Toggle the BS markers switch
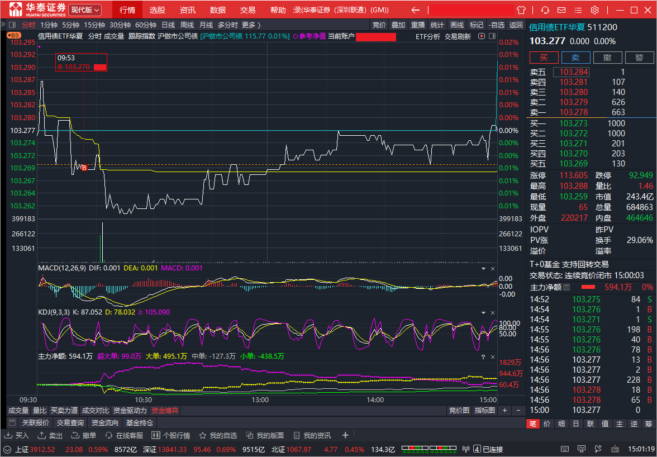This screenshot has height=457, width=657. pyautogui.click(x=14, y=36)
